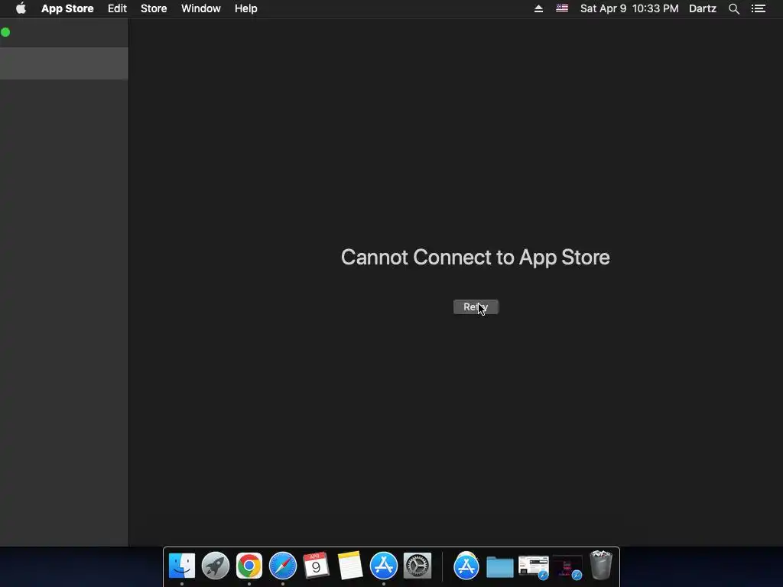The height and width of the screenshot is (587, 783).
Task: Click the Retry button
Action: 476,307
